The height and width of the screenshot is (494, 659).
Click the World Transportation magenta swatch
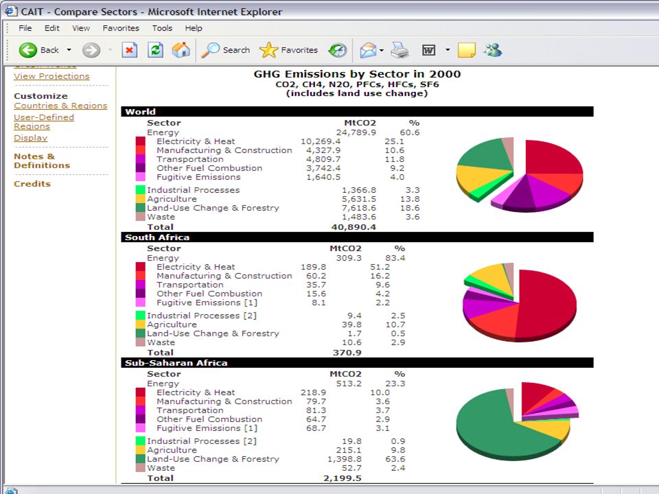(140, 158)
